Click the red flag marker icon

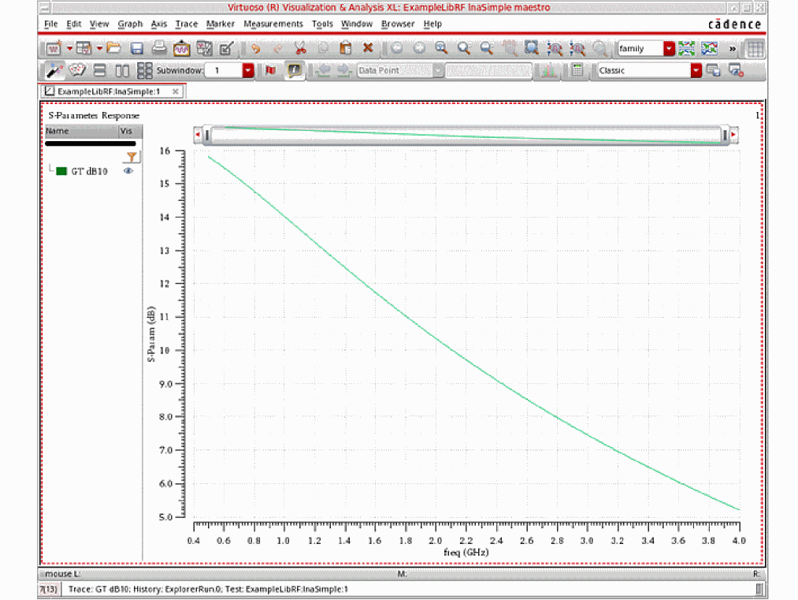click(271, 70)
